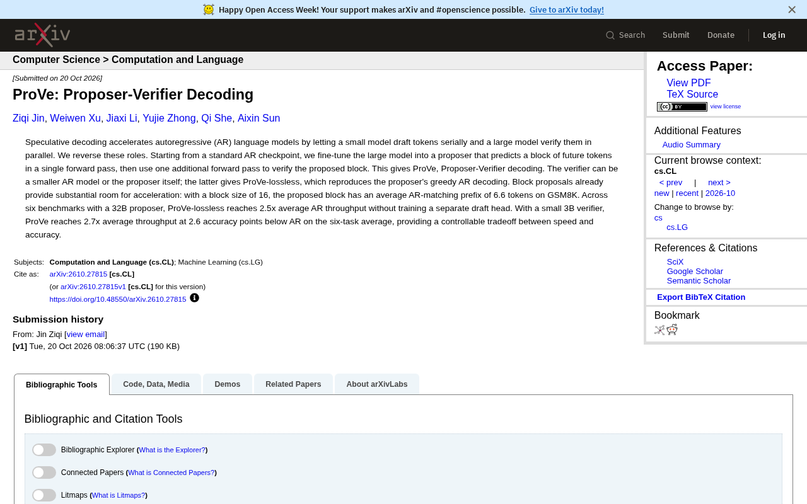Go to the next paper in cs.CL
Image resolution: width=807 pixels, height=504 pixels.
coord(719,183)
